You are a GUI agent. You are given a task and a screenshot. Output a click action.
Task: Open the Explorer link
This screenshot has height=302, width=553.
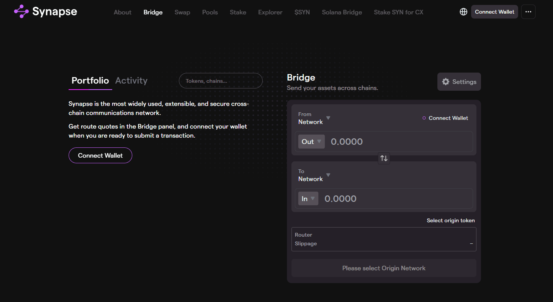(x=270, y=12)
